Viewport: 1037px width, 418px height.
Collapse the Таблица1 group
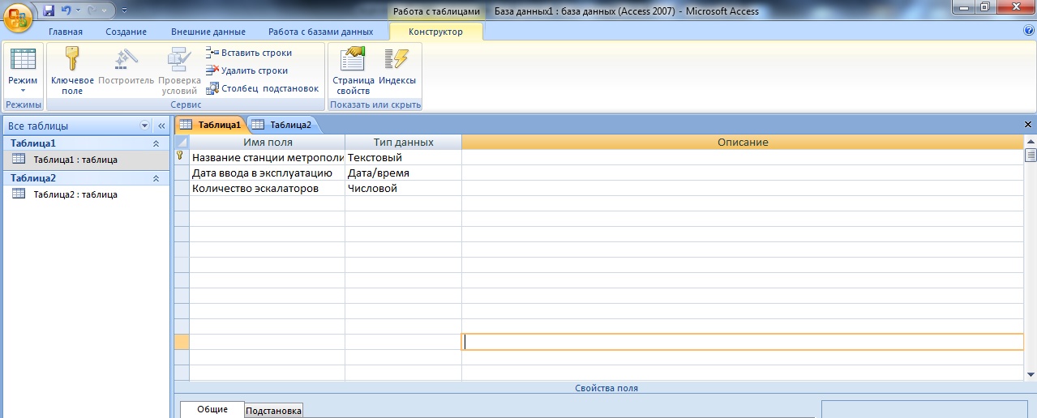pyautogui.click(x=156, y=143)
